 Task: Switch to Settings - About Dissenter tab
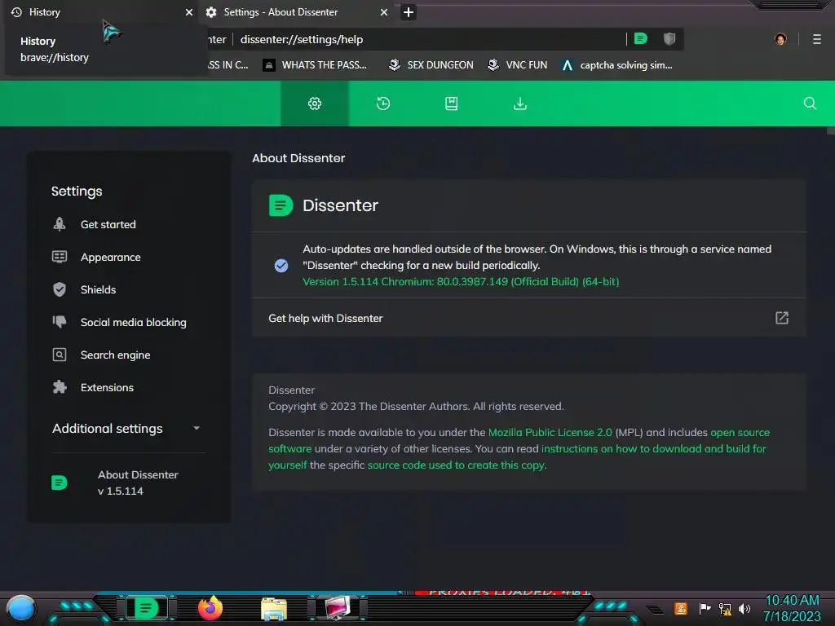297,12
